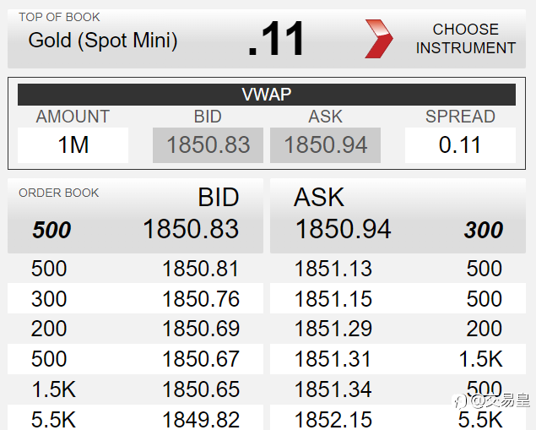Select the VWAP ask price 1850.94
The width and height of the screenshot is (536, 430).
tap(325, 145)
